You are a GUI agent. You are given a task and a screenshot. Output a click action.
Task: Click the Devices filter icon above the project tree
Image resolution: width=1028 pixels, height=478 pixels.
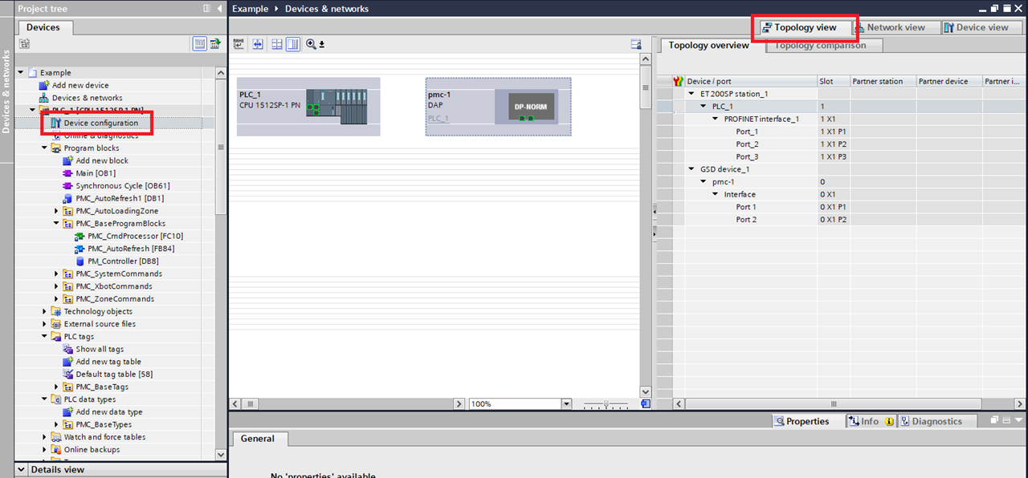(x=199, y=43)
